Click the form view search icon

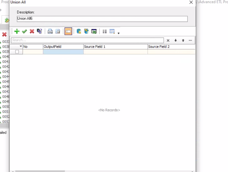coord(112,31)
